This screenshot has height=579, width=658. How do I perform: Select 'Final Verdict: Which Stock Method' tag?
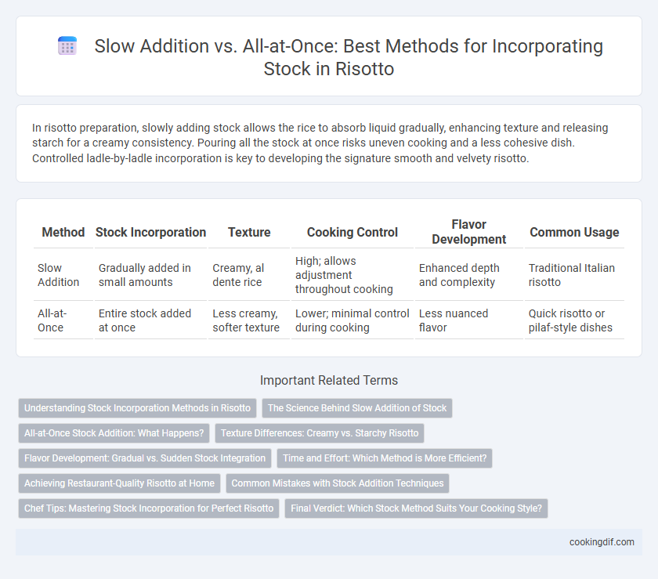416,508
